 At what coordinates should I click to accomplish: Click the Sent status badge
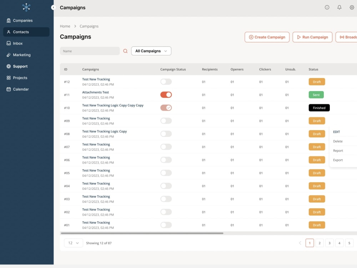316,95
